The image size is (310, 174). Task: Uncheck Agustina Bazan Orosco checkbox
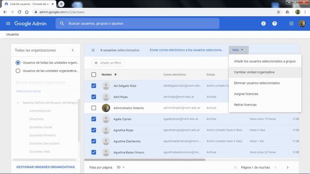click(93, 152)
